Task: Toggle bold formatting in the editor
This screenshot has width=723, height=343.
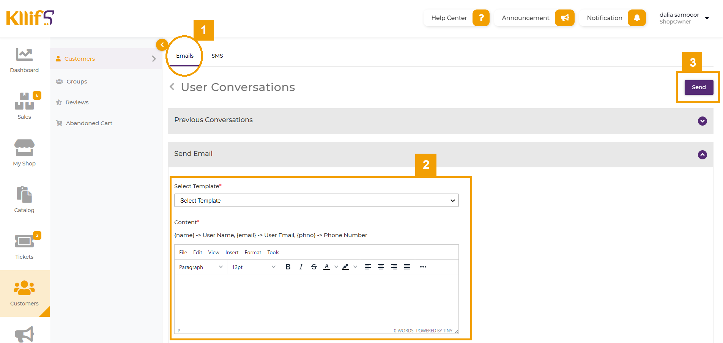Action: coord(288,267)
